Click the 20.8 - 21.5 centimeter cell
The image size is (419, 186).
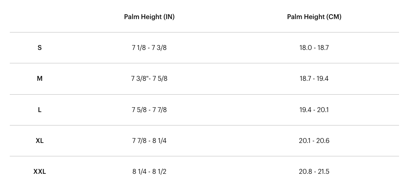point(314,172)
